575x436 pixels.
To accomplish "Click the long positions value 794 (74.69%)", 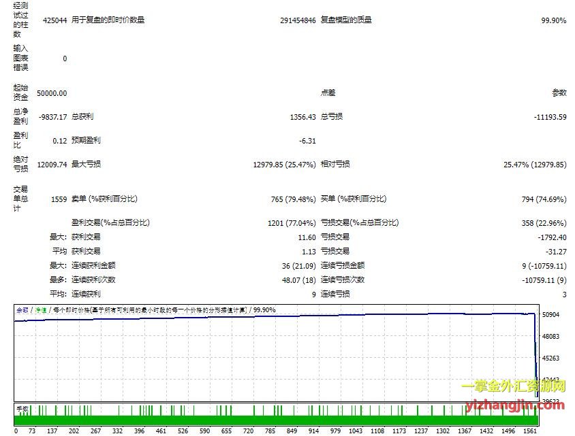I will pyautogui.click(x=544, y=199).
